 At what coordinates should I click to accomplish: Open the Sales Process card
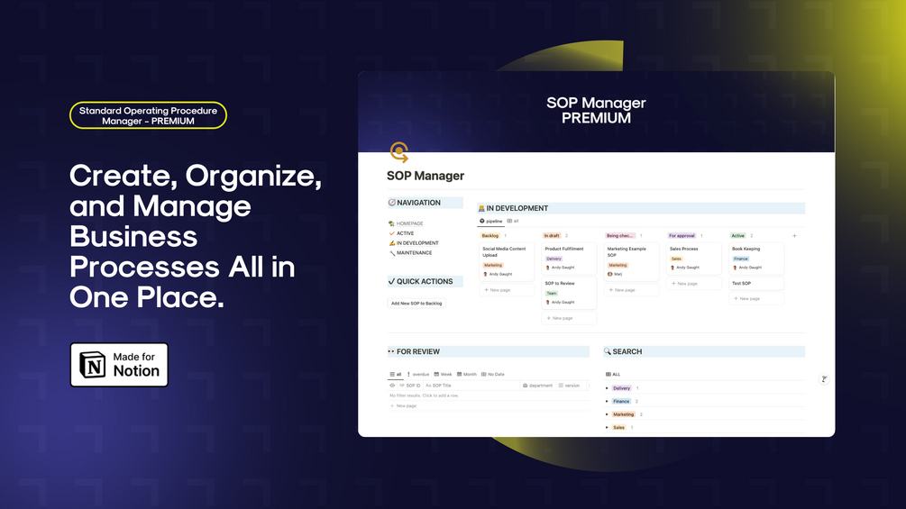(x=694, y=259)
